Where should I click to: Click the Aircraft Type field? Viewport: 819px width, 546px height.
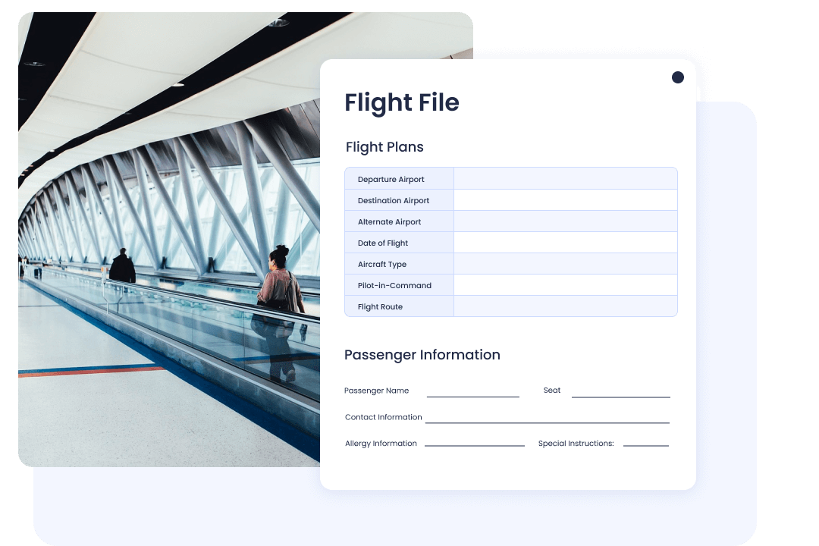pyautogui.click(x=565, y=263)
